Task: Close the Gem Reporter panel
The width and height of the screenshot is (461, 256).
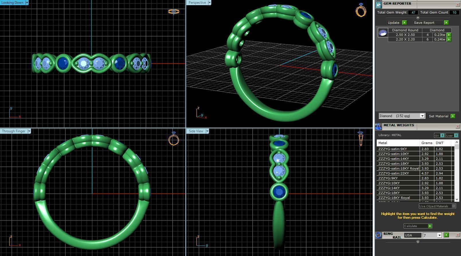Action: click(x=457, y=5)
